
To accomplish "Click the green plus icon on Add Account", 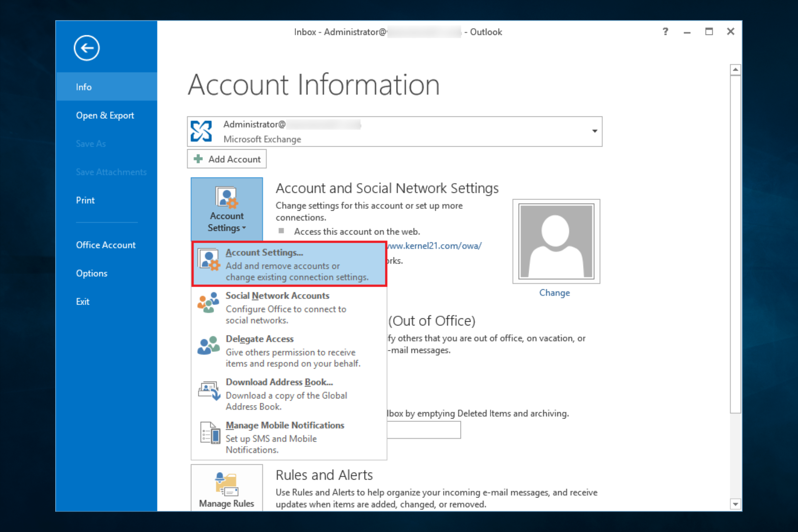I will (198, 159).
